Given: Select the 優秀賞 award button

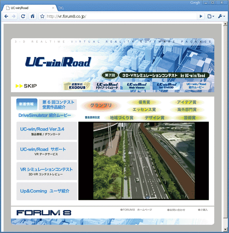Looking at the screenshot, I should pos(144,102).
